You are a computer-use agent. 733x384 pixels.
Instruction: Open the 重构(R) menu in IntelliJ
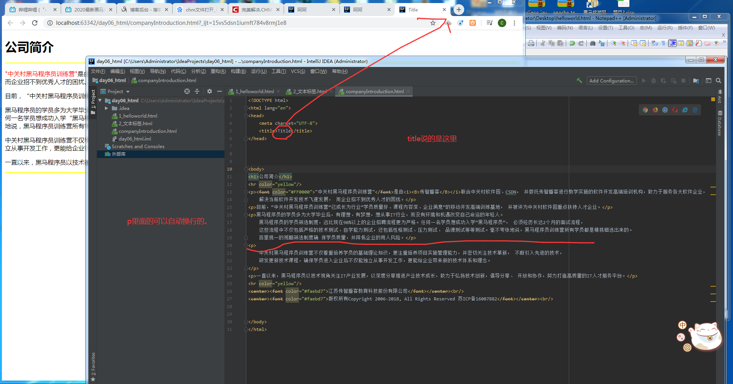tap(218, 71)
